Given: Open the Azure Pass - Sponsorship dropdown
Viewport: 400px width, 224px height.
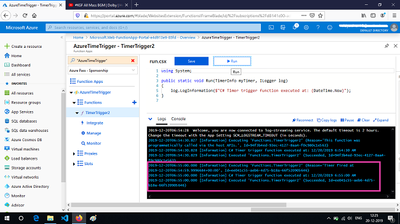Looking at the screenshot, I should tap(103, 70).
